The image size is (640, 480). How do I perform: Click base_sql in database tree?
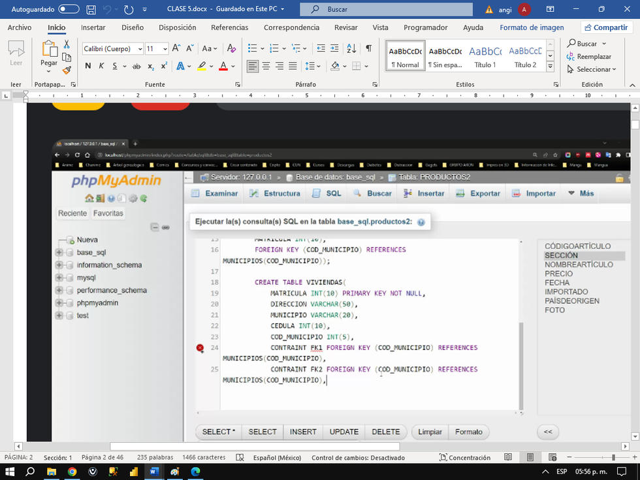tap(91, 252)
